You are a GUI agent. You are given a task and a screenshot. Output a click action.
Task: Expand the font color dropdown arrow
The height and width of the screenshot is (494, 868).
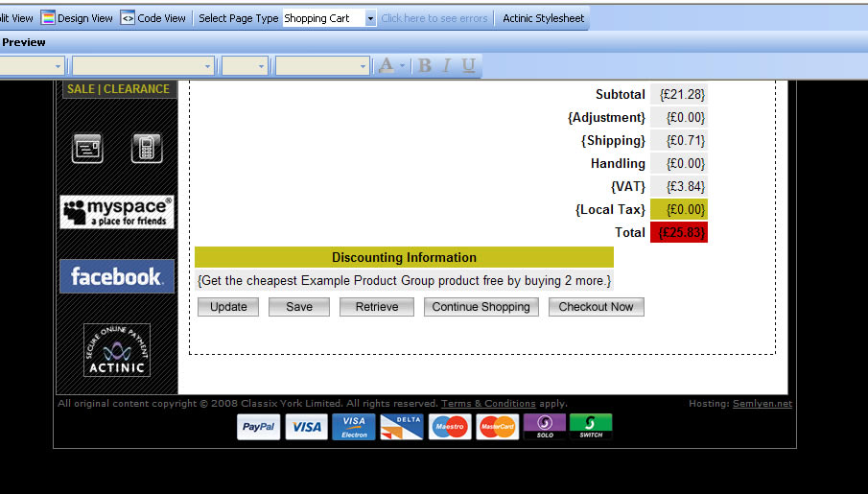[402, 65]
